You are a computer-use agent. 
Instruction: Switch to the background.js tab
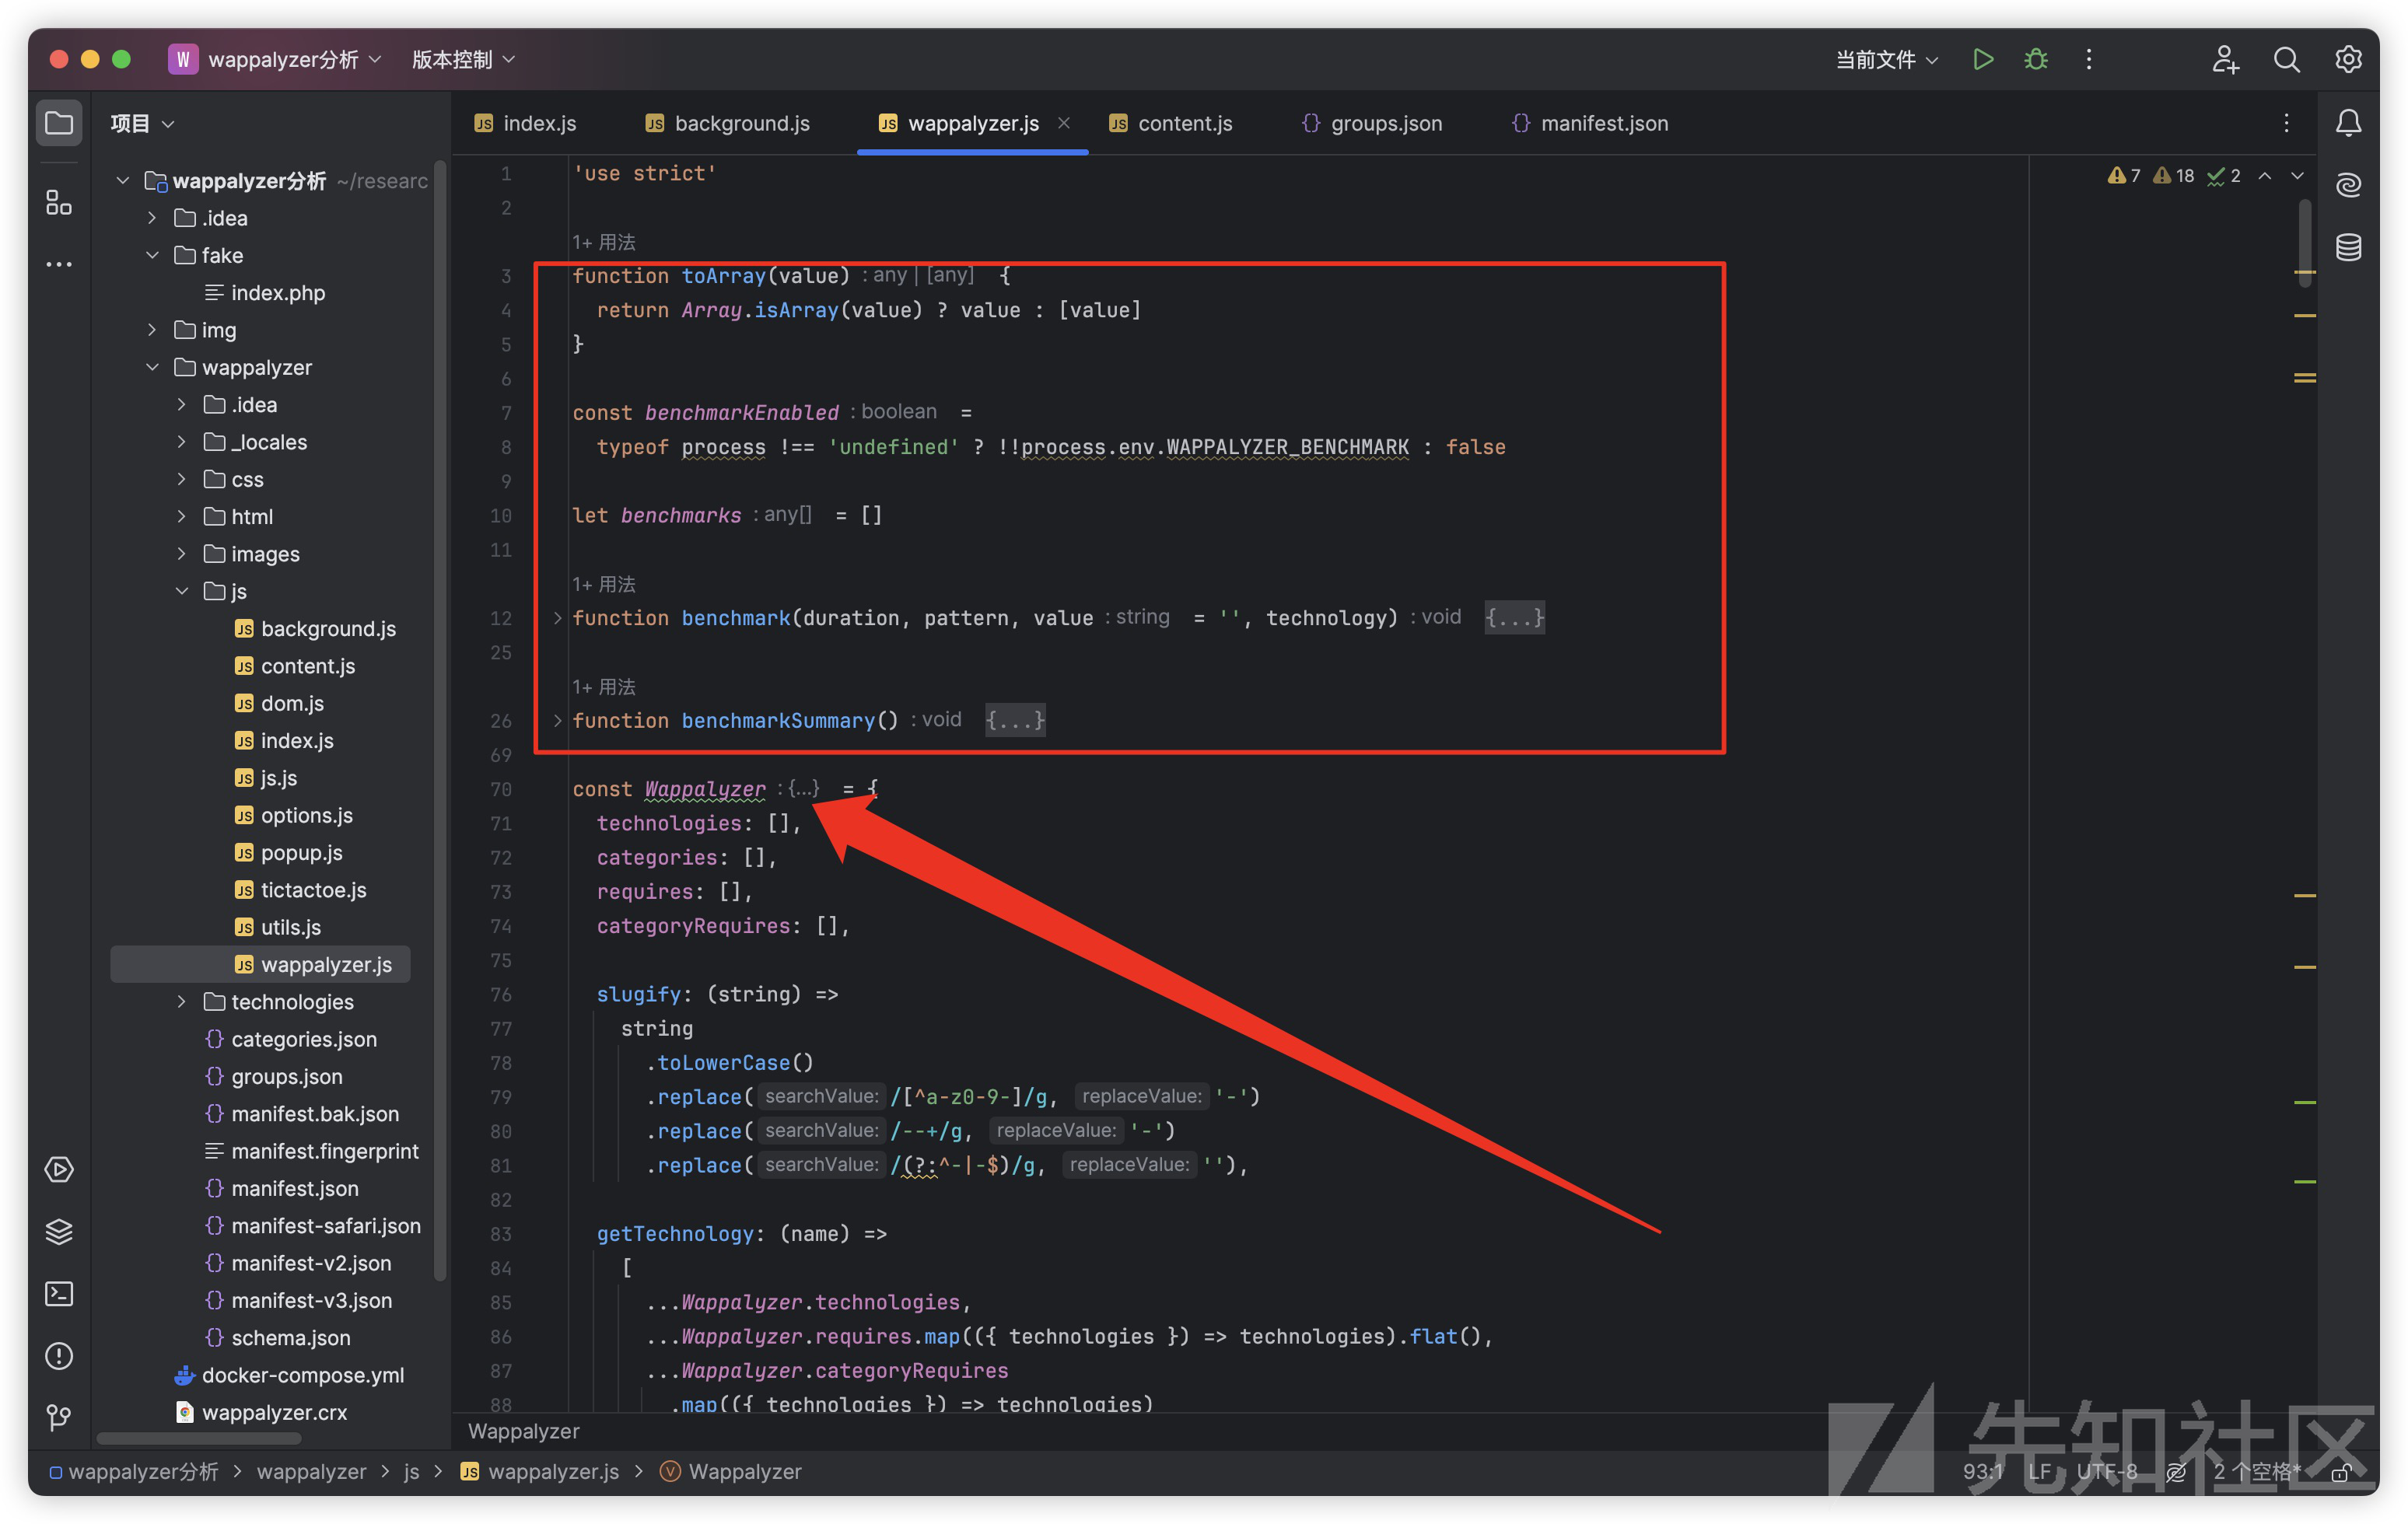(x=727, y=123)
